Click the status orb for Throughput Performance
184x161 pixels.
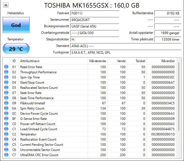coord(6,72)
